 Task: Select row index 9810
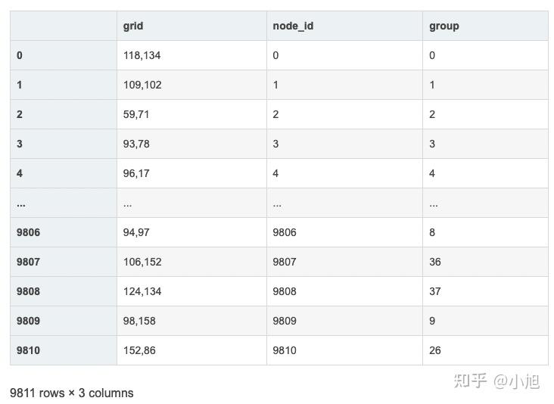[28, 350]
